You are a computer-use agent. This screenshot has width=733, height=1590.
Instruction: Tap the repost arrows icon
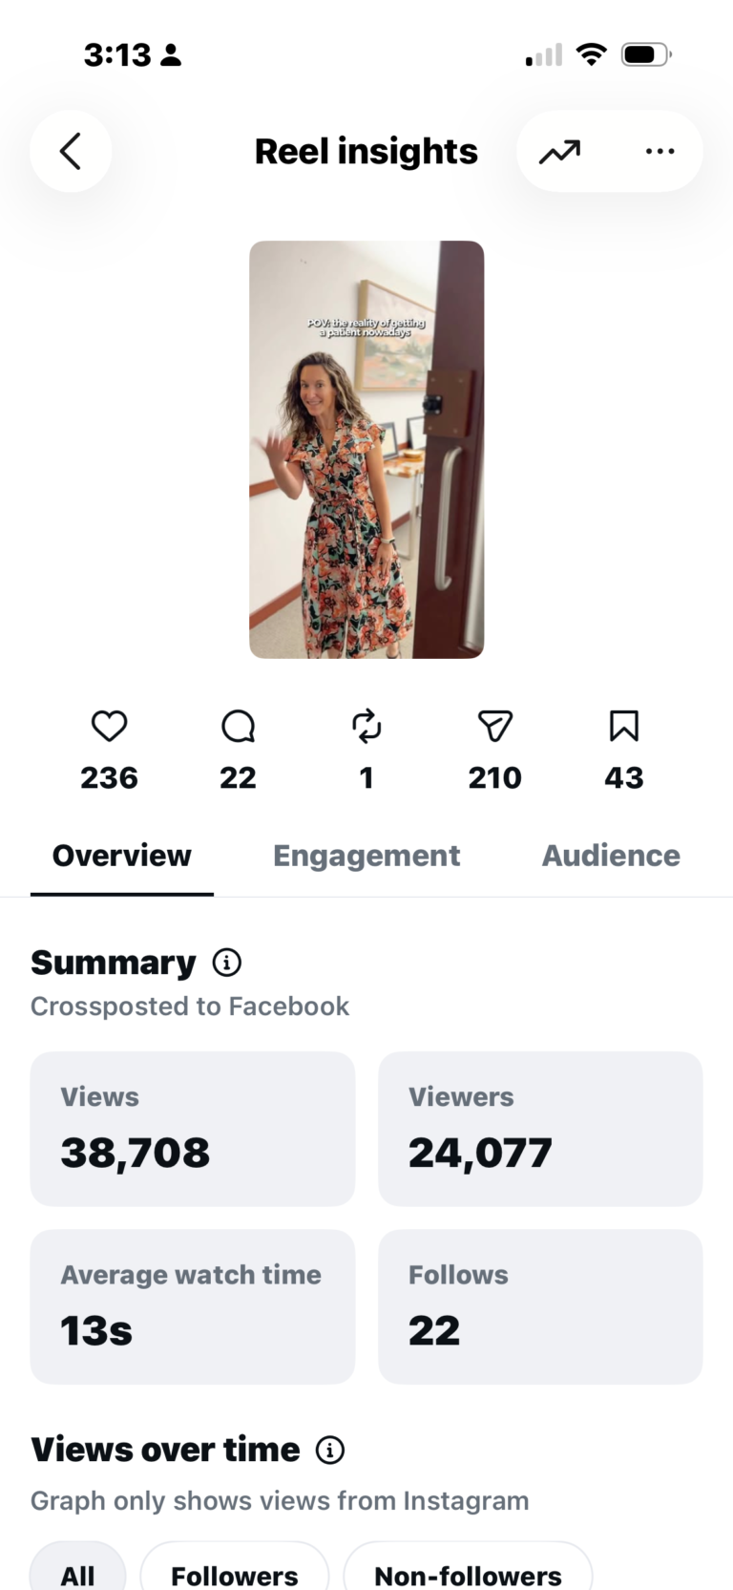(366, 726)
